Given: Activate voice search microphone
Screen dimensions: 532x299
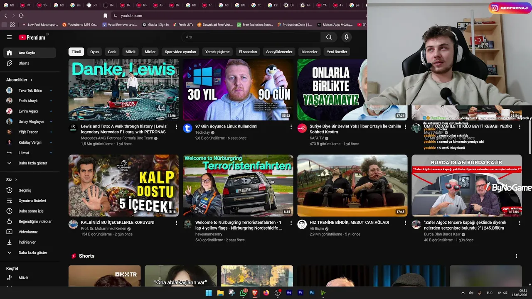Looking at the screenshot, I should point(346,37).
